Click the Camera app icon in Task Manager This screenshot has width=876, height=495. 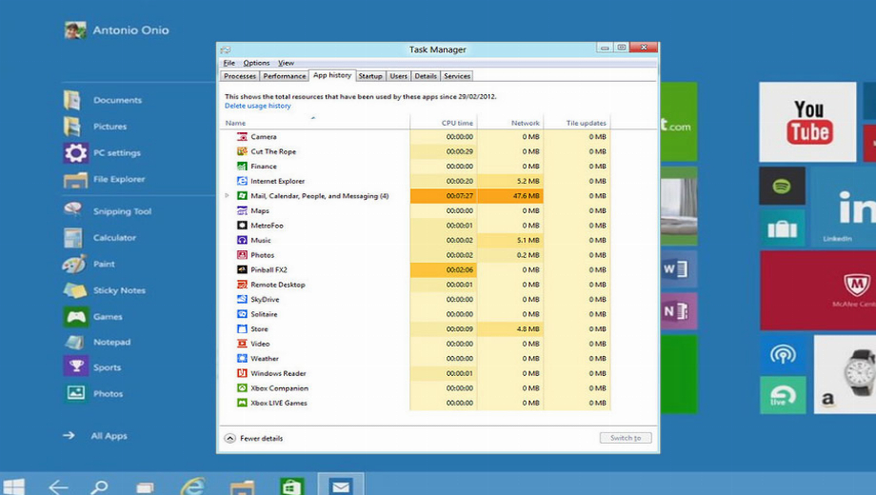[242, 136]
